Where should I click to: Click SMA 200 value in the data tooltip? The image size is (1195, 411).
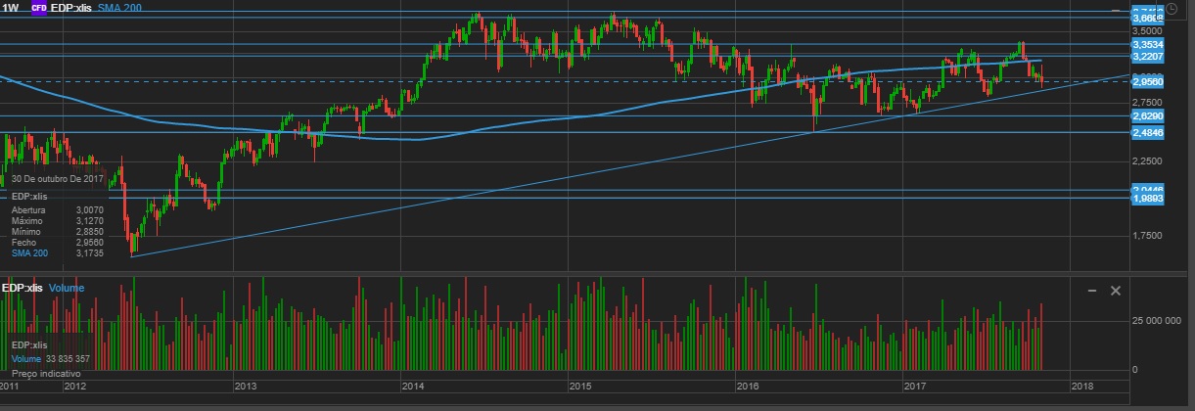click(89, 252)
